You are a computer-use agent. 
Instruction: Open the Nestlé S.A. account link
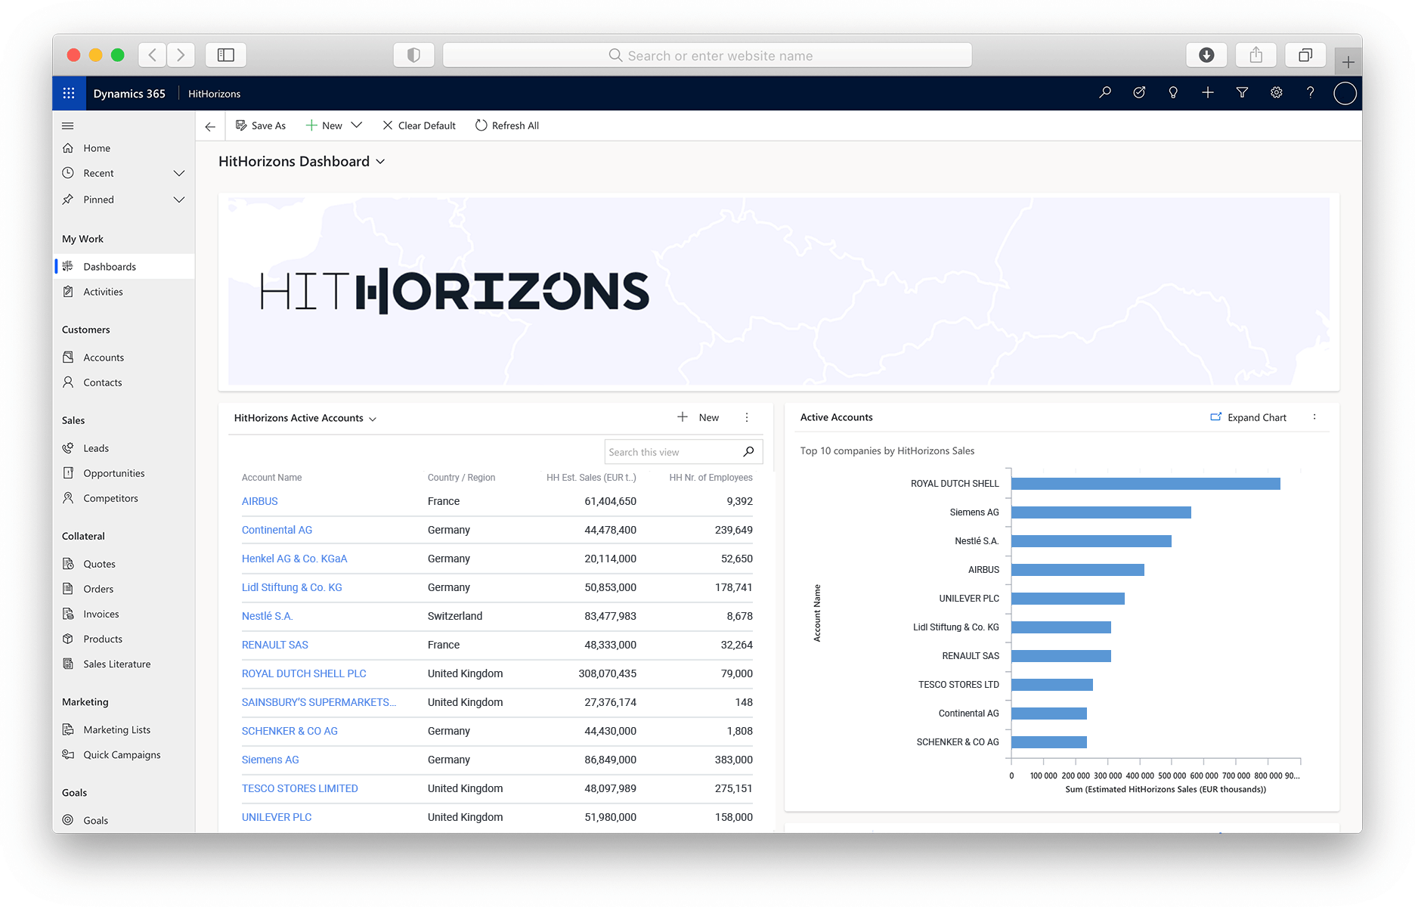click(267, 616)
